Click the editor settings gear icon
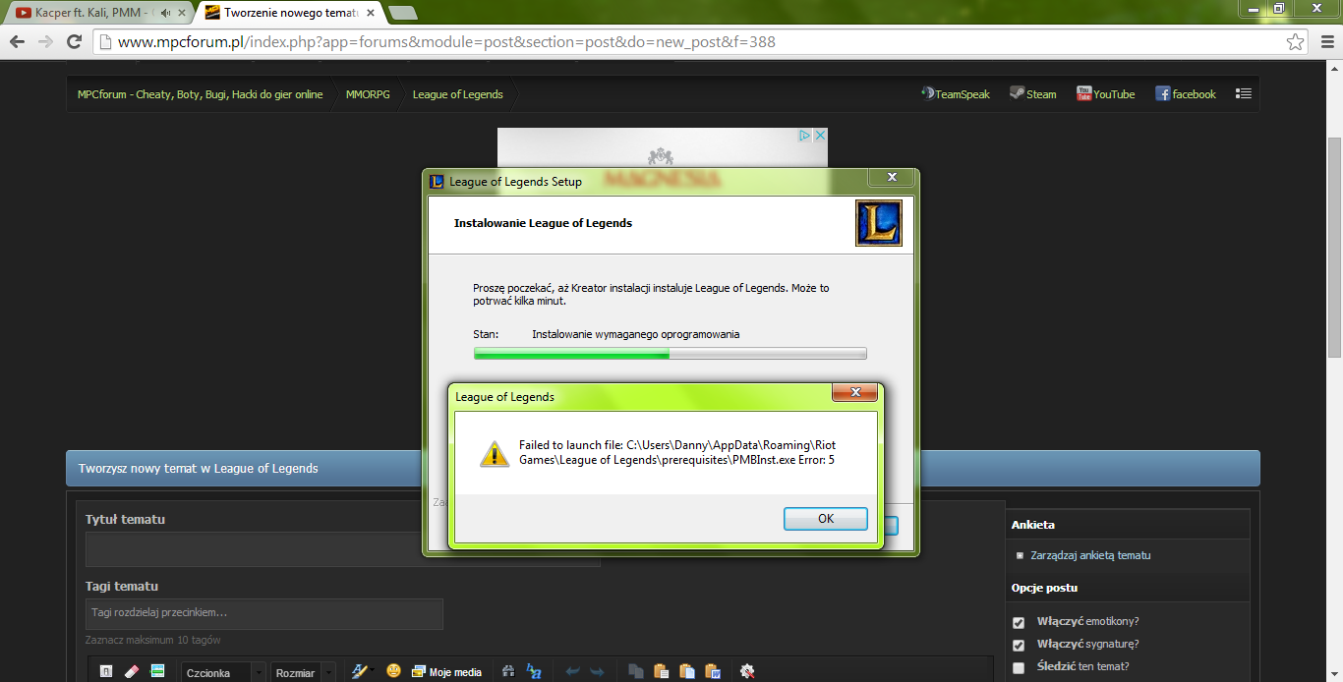 [x=747, y=671]
